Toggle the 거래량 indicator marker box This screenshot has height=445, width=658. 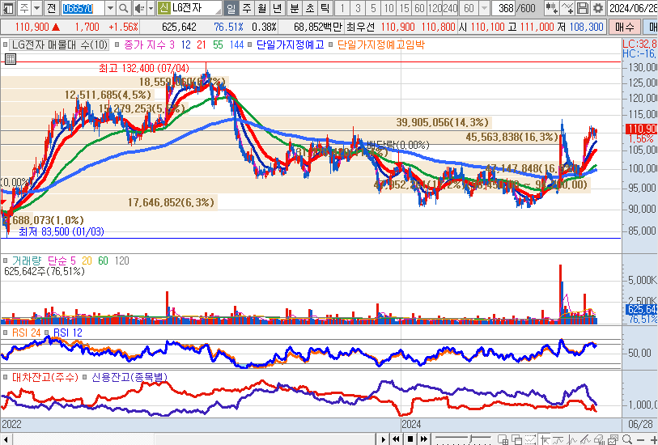[x=6, y=261]
